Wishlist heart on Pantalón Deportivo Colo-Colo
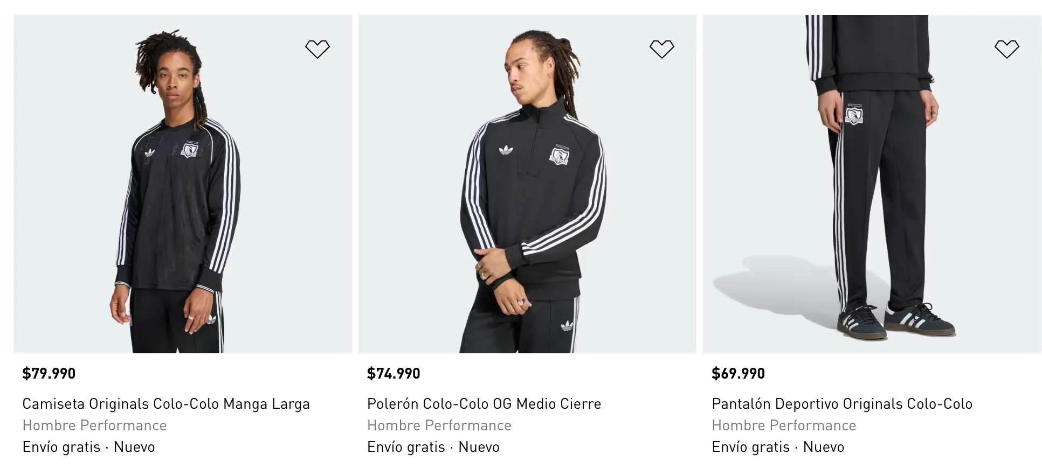This screenshot has width=1042, height=468. point(1006,49)
